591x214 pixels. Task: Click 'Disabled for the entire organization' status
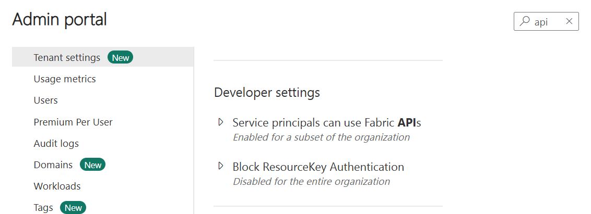(311, 181)
